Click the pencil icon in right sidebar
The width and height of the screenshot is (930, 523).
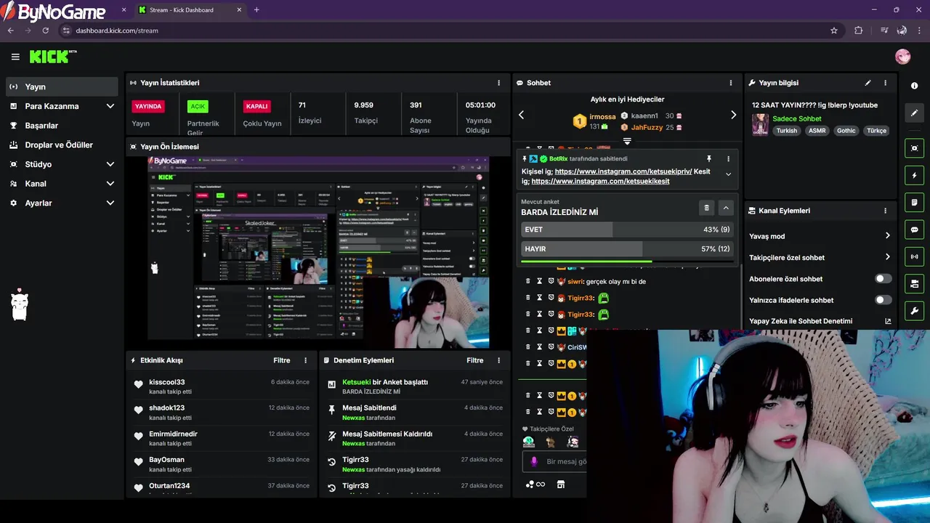point(914,113)
